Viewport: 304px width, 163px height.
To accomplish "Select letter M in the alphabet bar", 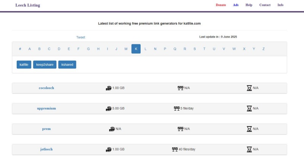I will click(x=126, y=49).
